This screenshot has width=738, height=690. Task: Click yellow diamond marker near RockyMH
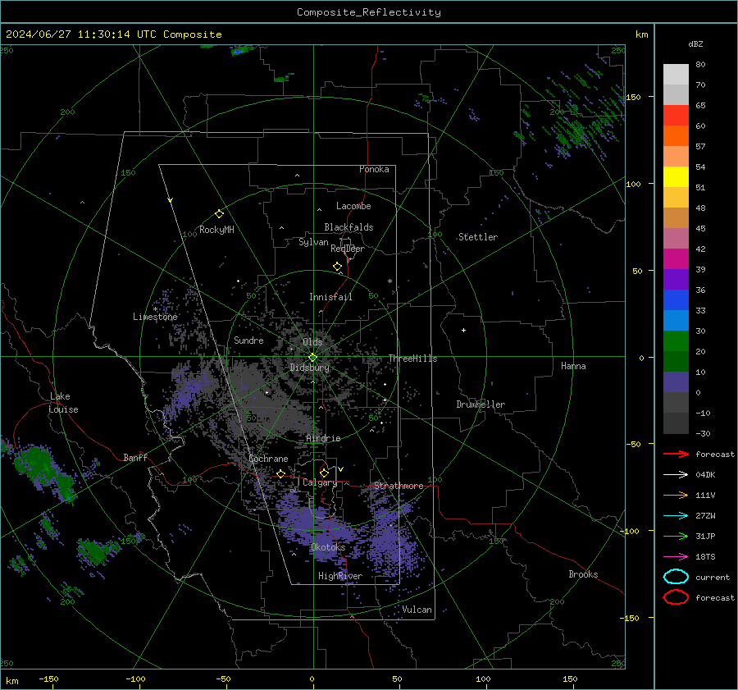pos(219,214)
